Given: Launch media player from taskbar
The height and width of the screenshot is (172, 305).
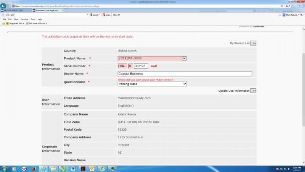Looking at the screenshot, I should tap(14, 169).
